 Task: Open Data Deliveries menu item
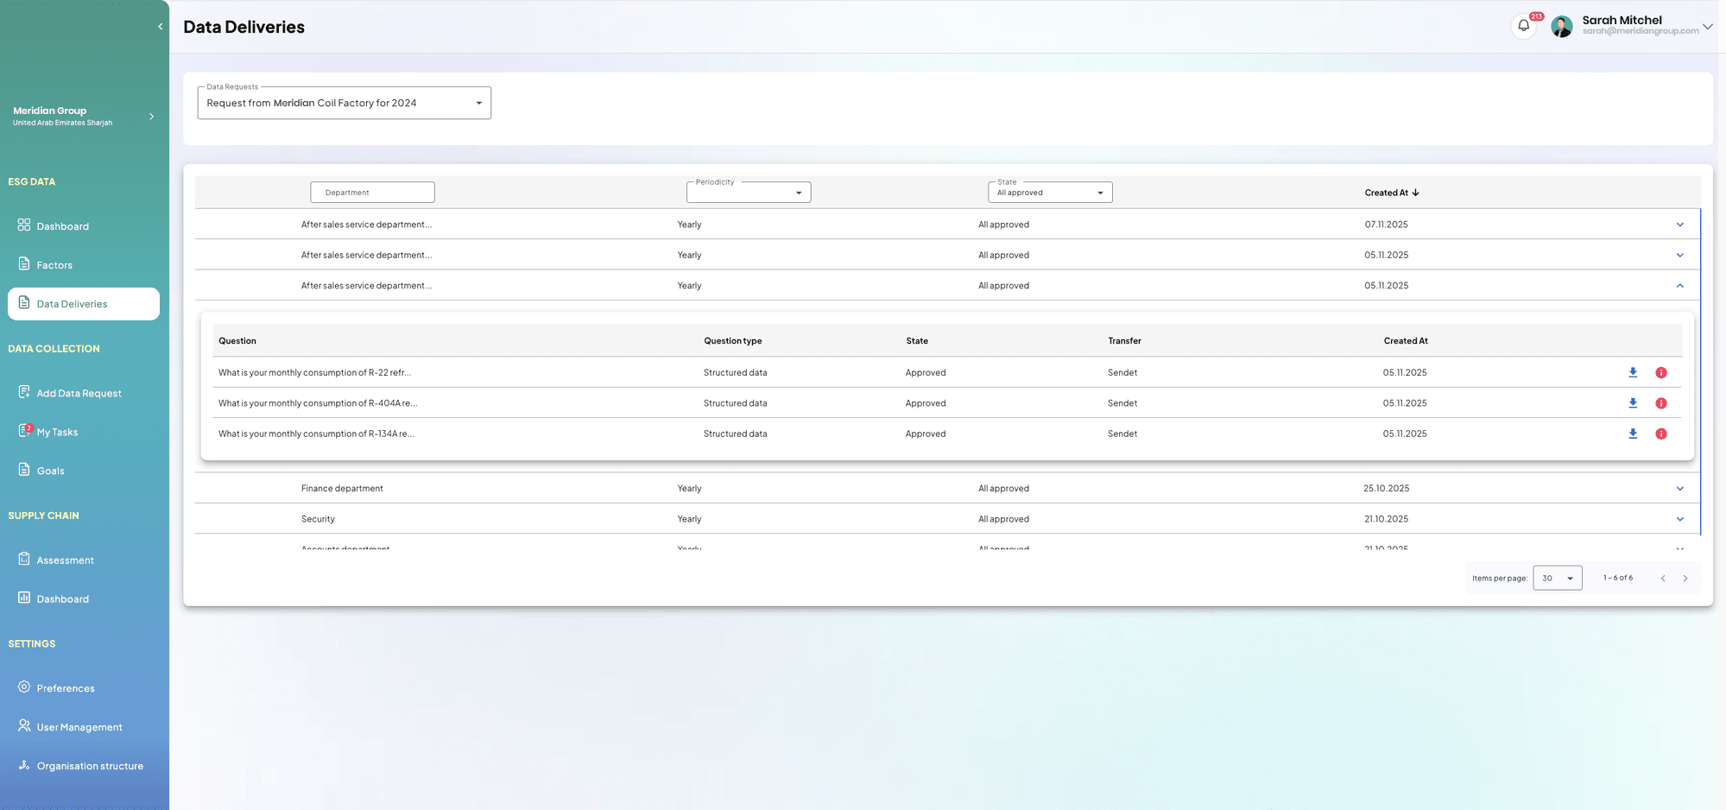pyautogui.click(x=84, y=304)
